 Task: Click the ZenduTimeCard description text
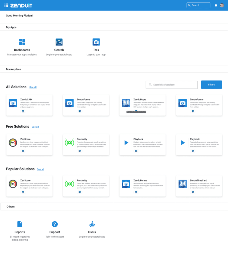pos(205,186)
